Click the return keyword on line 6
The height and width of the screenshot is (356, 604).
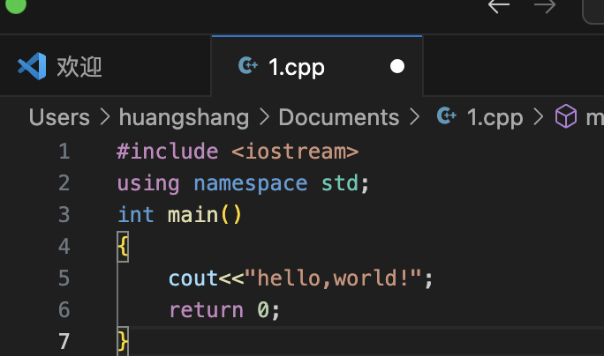point(206,310)
